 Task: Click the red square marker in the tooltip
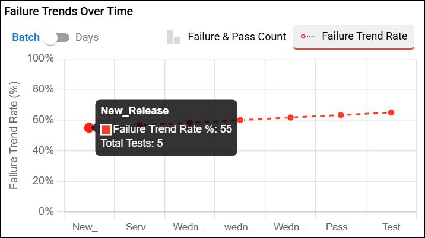point(106,129)
